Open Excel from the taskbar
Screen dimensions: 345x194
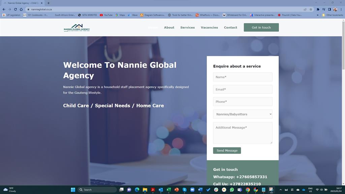(168, 190)
